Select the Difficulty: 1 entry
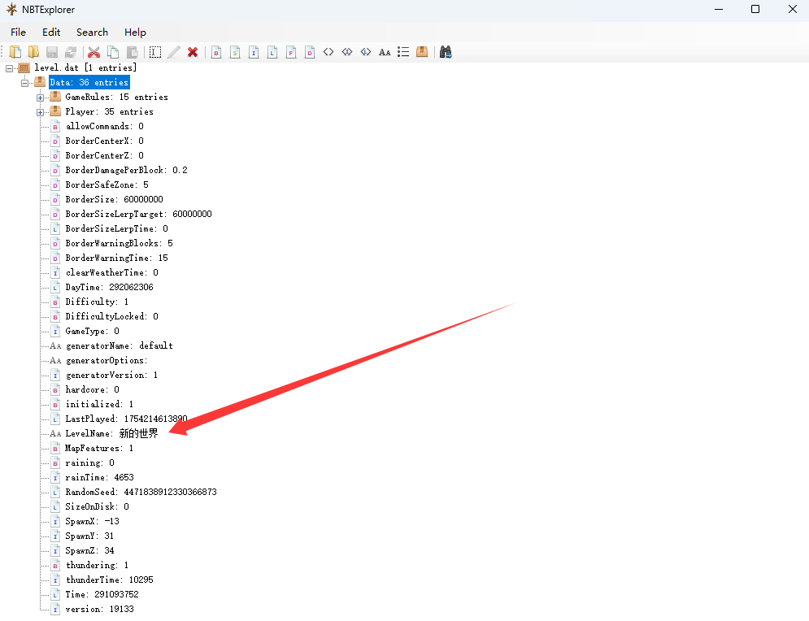The image size is (809, 621). 97,302
